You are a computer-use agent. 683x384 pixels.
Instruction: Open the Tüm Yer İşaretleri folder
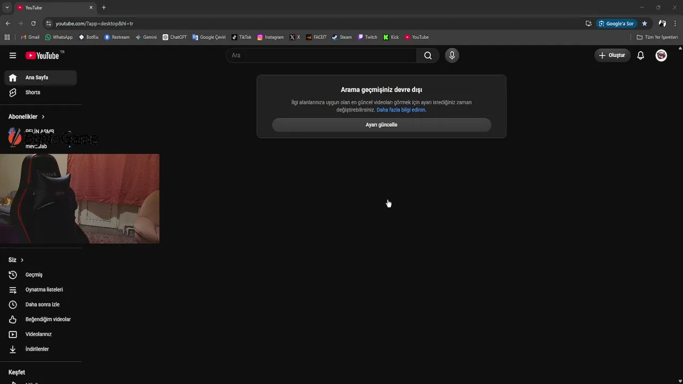[657, 37]
